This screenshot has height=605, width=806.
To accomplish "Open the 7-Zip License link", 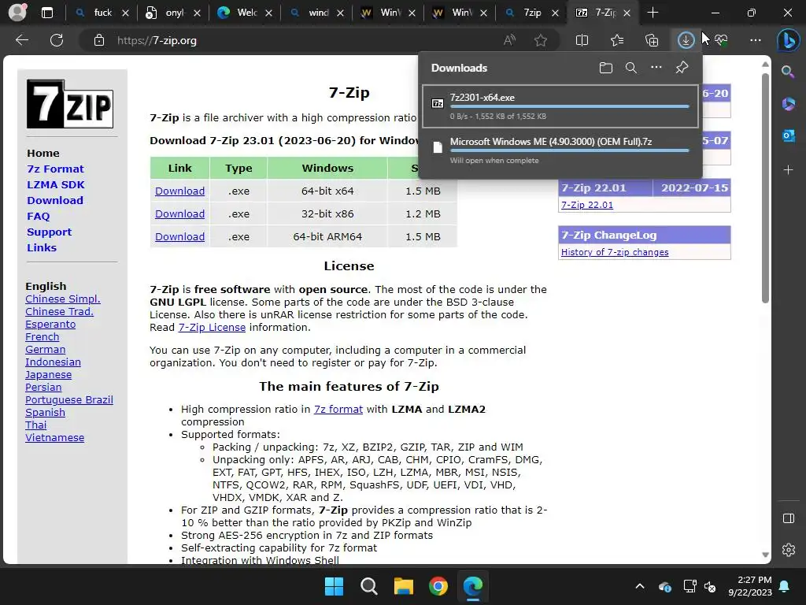I will click(212, 327).
